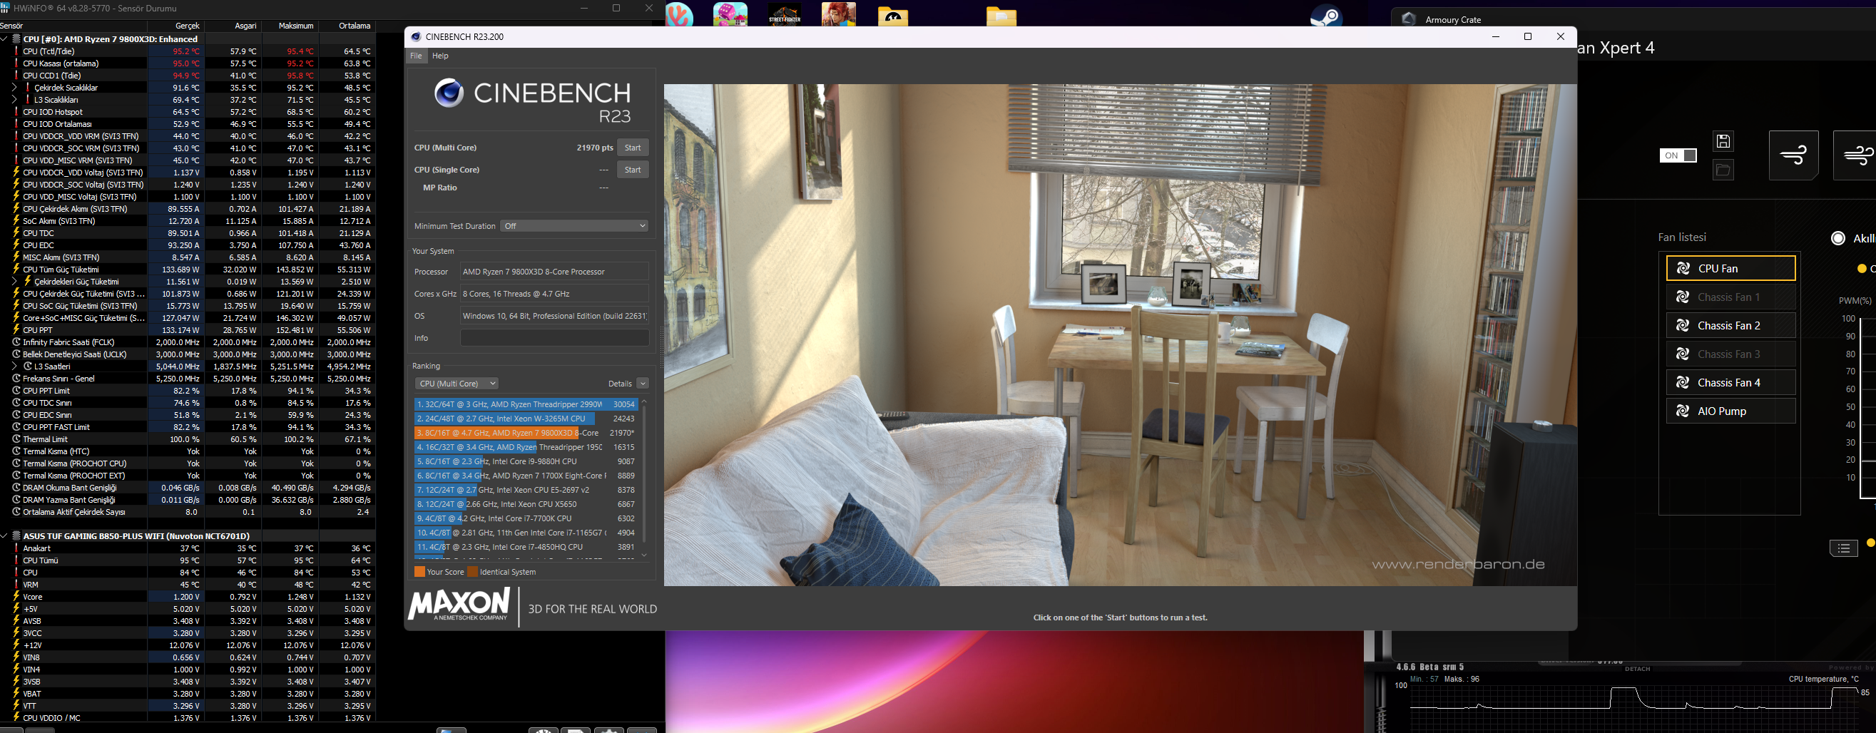Collapse the ASUS TUF GAMING B850-PLUS sensor group

[5, 535]
